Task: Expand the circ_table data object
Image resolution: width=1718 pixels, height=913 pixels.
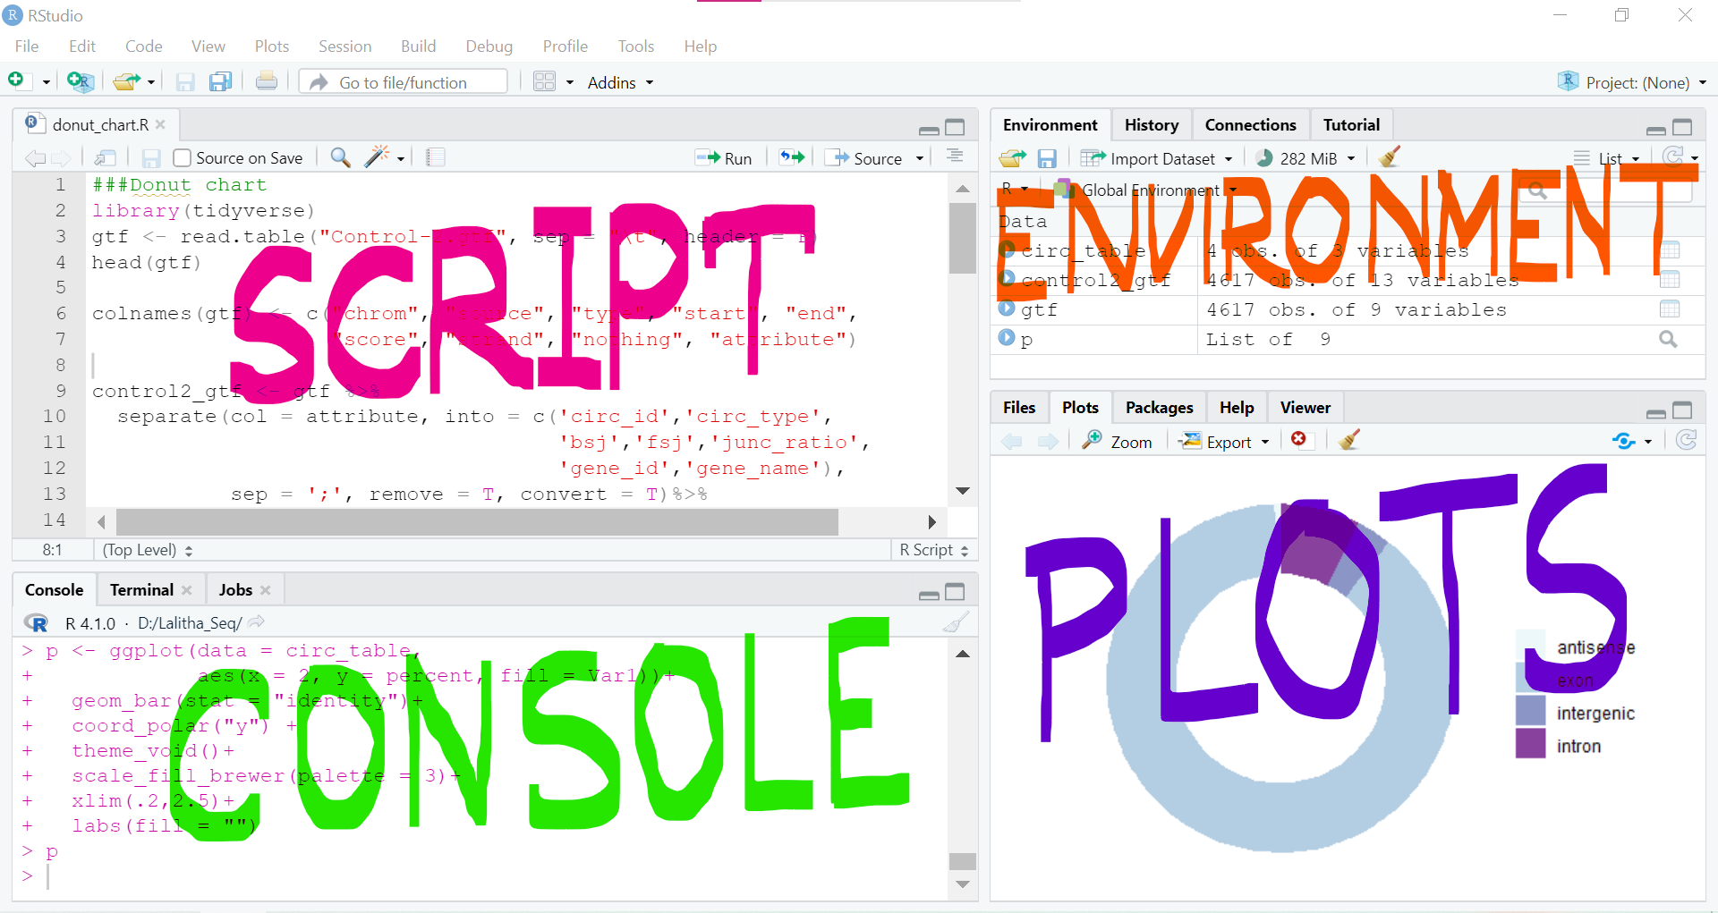Action: [x=1007, y=250]
